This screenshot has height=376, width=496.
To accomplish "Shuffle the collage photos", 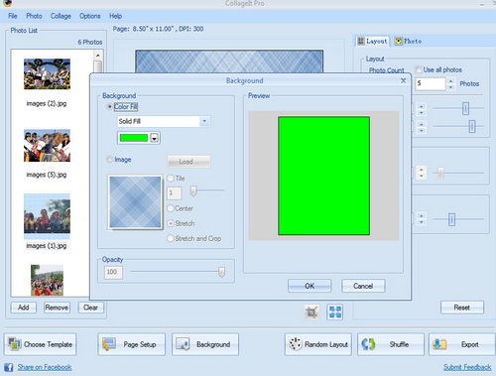I will point(391,344).
